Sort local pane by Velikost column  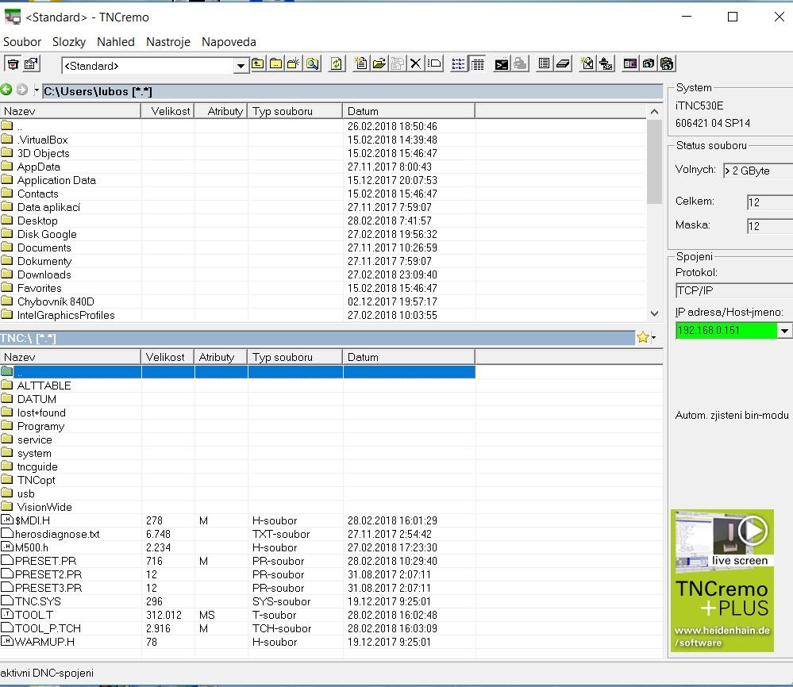tap(167, 111)
